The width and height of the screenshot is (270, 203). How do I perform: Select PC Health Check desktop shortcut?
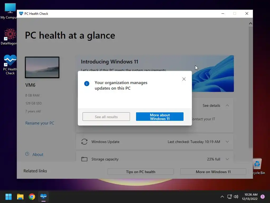point(10,65)
